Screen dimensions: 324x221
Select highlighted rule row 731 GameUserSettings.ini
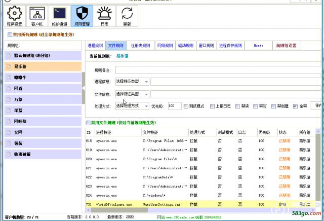tap(200, 204)
